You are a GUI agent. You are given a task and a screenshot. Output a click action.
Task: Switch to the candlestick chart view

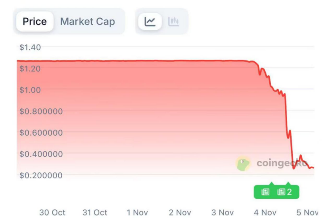coord(173,21)
